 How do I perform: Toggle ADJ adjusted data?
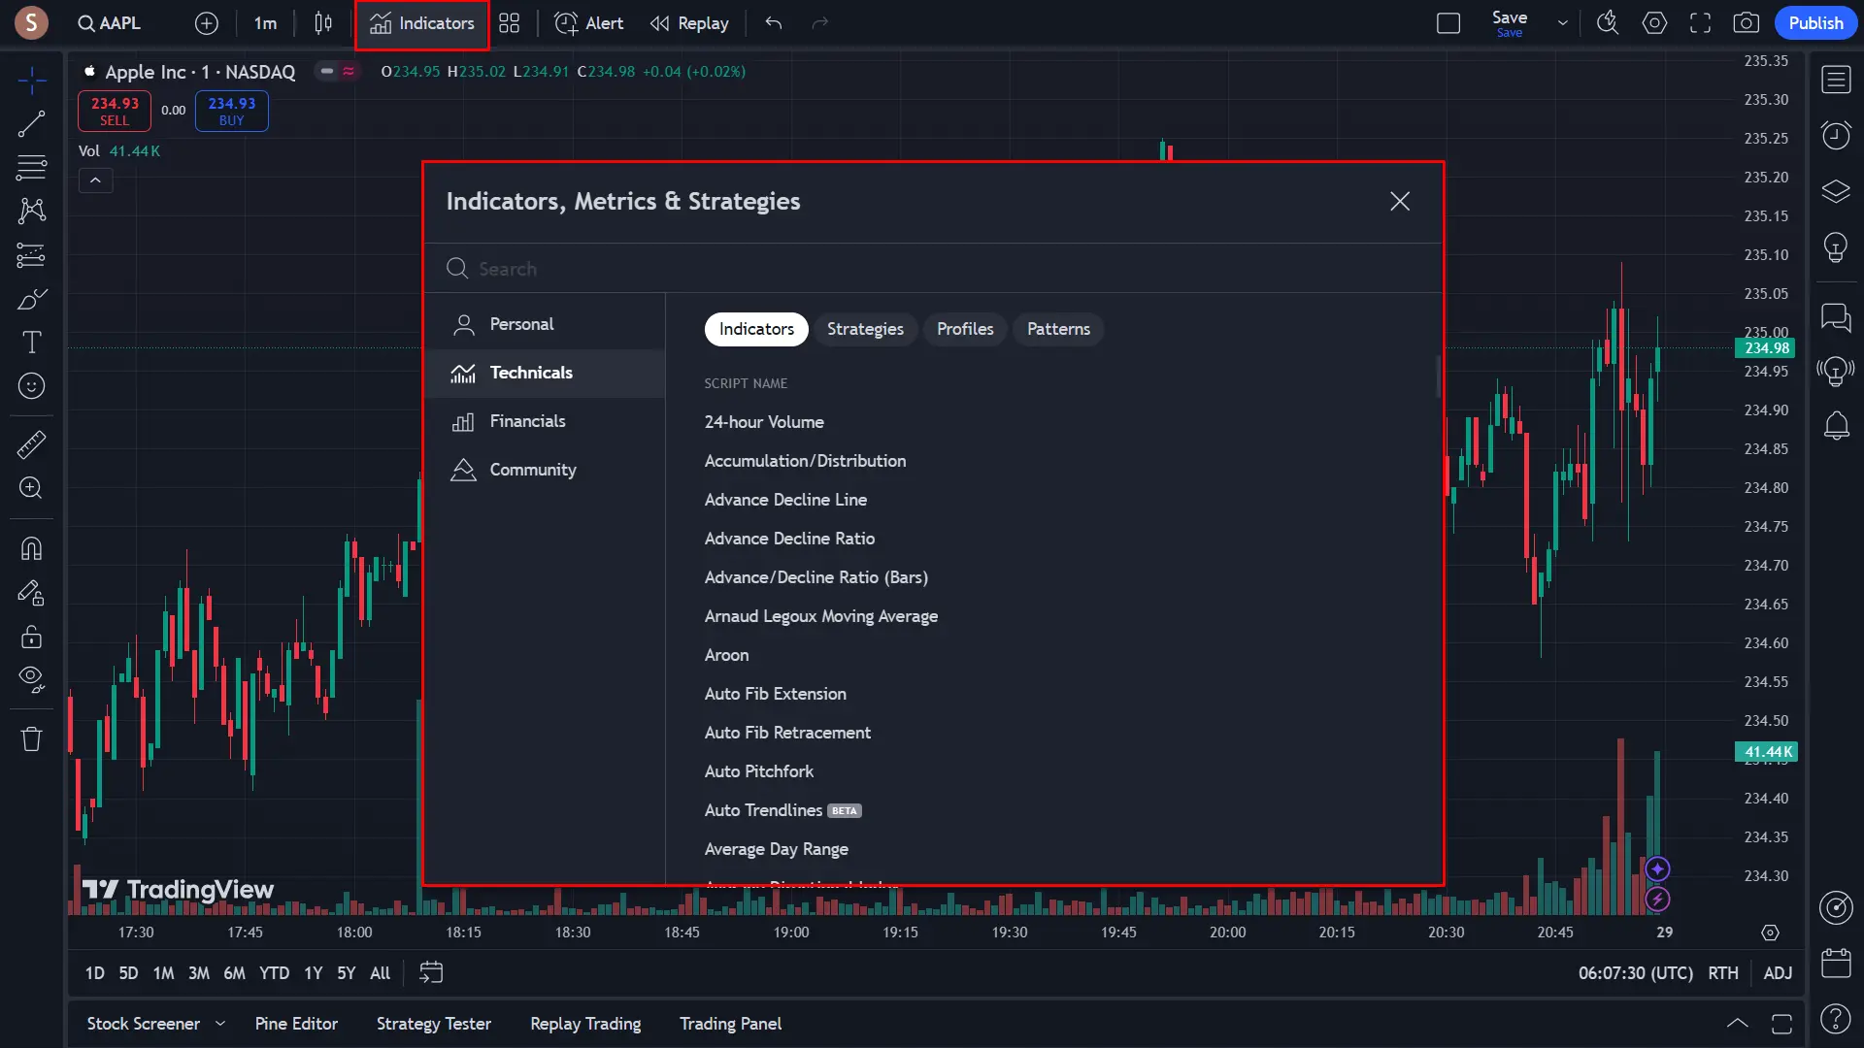click(1778, 972)
